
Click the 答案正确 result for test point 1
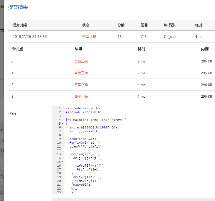81,73
